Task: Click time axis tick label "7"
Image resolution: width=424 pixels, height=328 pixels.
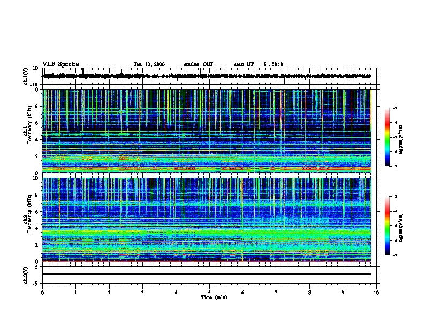Action: pyautogui.click(x=276, y=293)
